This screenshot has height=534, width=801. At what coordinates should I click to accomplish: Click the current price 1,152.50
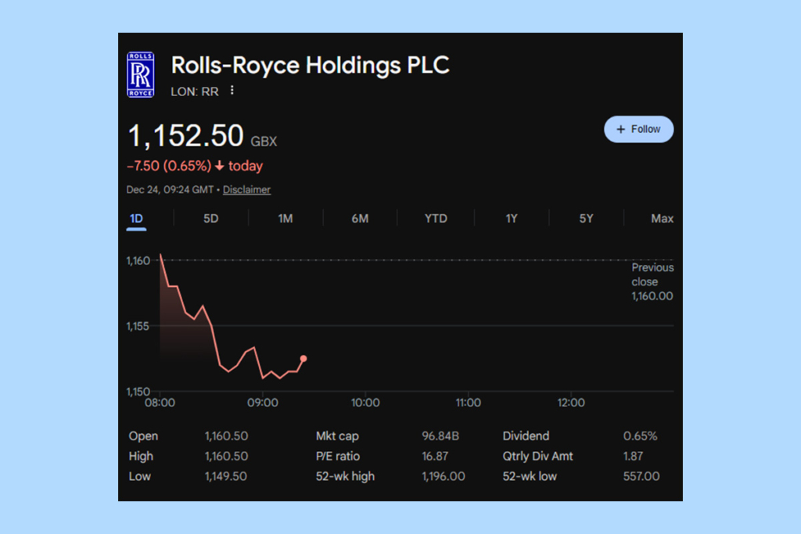[x=185, y=135]
